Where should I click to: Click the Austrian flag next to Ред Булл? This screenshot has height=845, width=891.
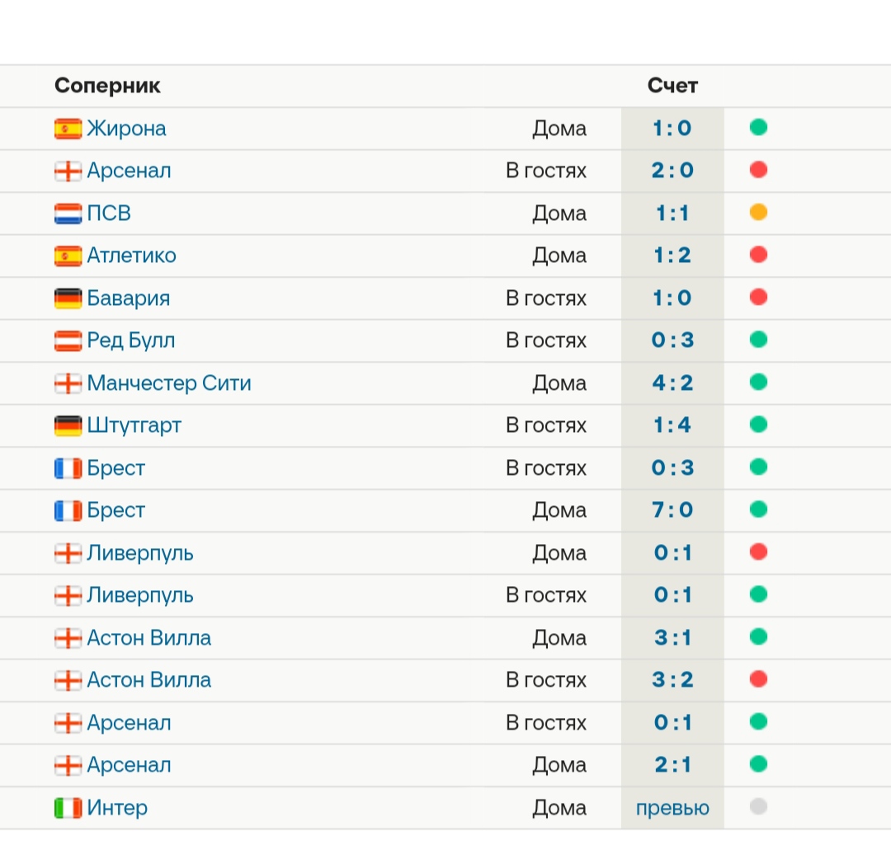pos(68,340)
